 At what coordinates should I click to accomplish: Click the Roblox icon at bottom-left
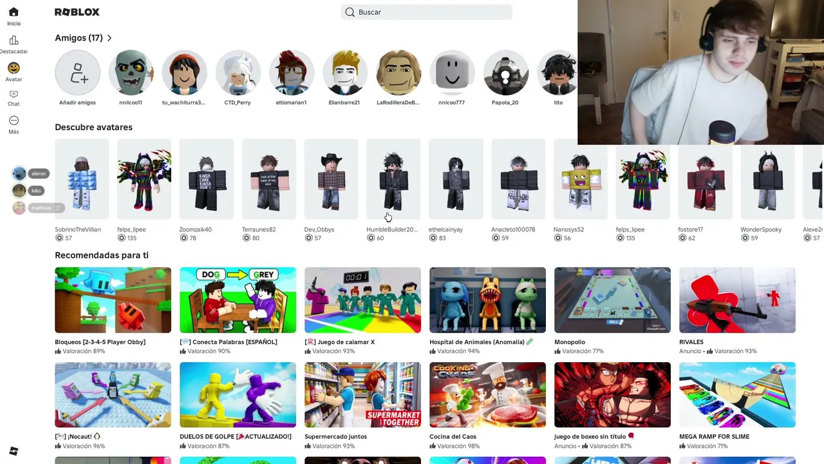tap(14, 451)
